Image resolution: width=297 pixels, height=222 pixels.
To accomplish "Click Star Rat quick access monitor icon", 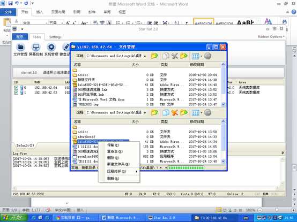I will click(14, 29).
